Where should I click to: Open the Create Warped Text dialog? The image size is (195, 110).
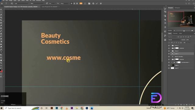coord(85,3)
